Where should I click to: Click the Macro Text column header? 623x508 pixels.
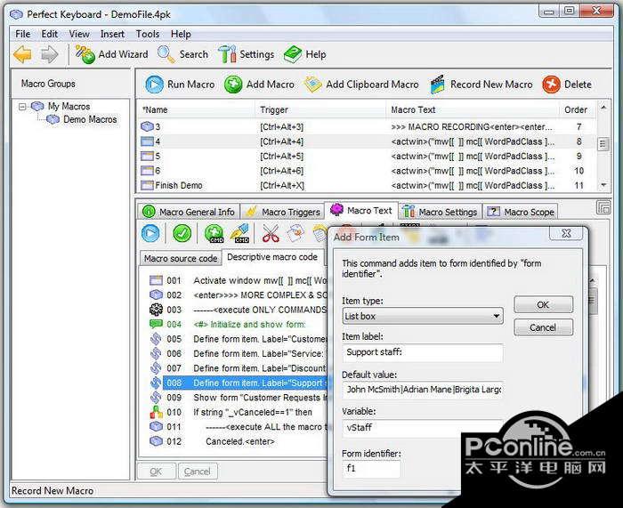[472, 110]
